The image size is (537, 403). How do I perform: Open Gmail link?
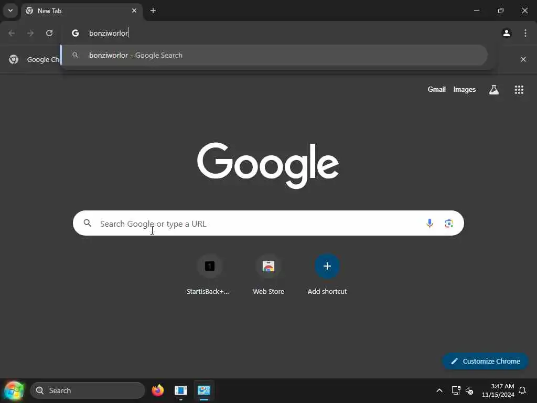pos(437,89)
